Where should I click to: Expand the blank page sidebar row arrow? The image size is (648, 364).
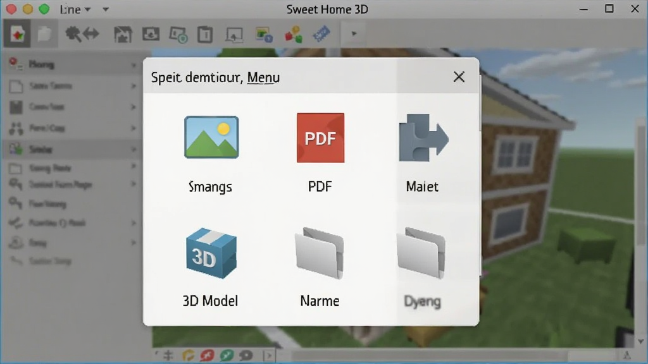coord(134,86)
